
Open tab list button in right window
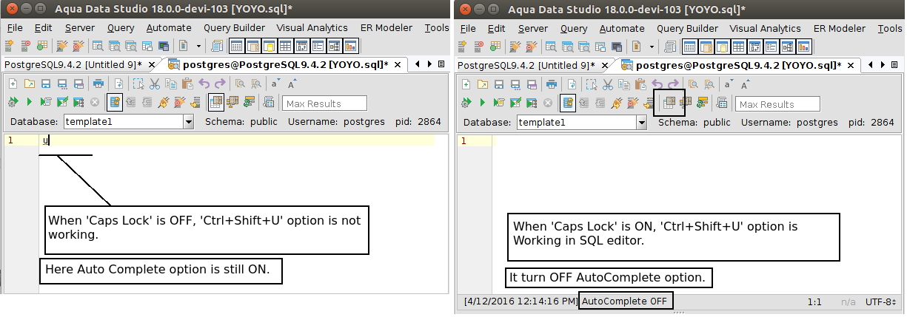pyautogui.click(x=894, y=64)
